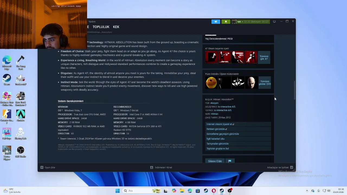This screenshot has width=347, height=195.
Task: Open Business Tour desktop shortcut
Action: click(x=7, y=99)
